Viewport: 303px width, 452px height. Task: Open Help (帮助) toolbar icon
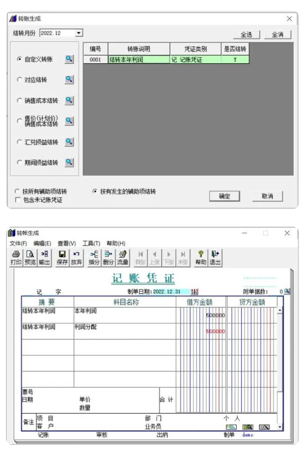coord(201,258)
